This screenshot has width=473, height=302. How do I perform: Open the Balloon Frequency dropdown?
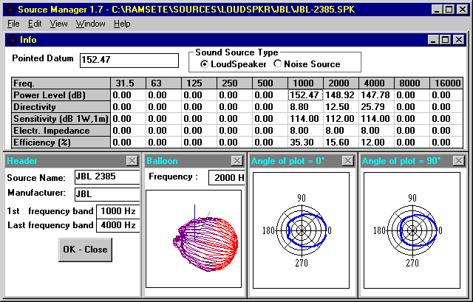tap(227, 178)
